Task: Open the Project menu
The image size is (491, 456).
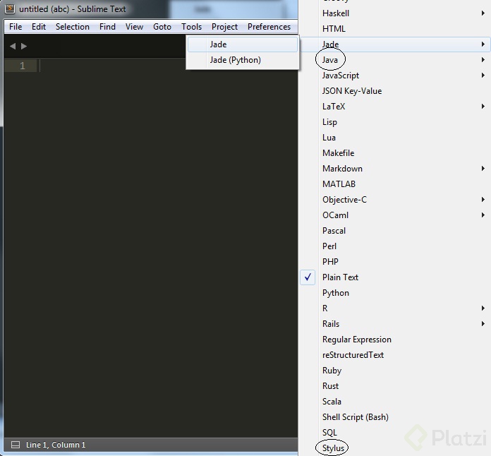Action: pos(224,27)
